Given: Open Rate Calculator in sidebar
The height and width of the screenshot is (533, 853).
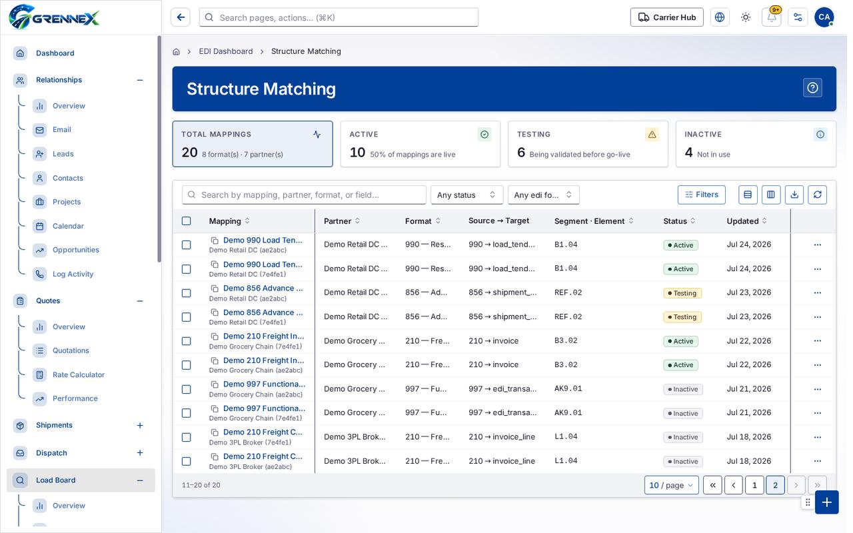Looking at the screenshot, I should click(79, 374).
